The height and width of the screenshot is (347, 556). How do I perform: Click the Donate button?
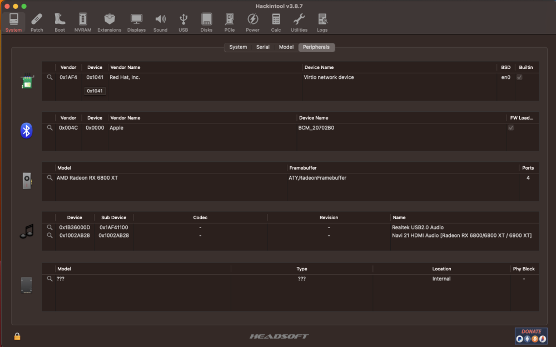[x=531, y=336]
